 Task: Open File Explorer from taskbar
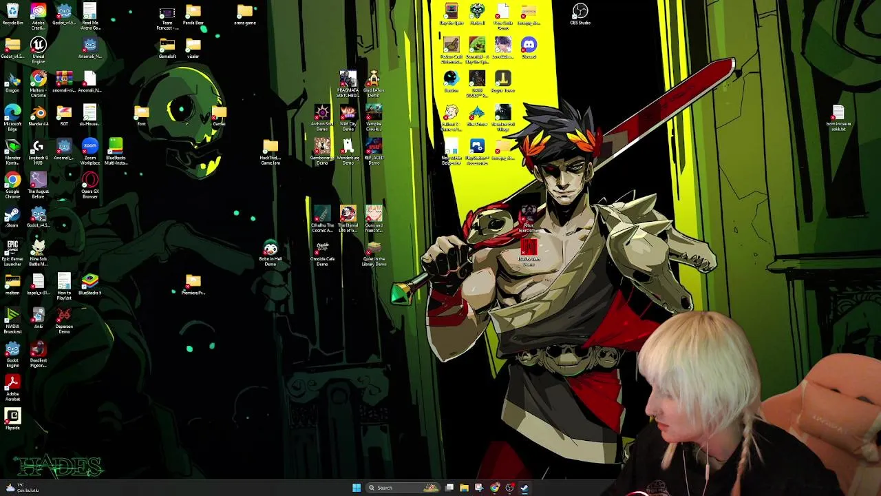(464, 488)
